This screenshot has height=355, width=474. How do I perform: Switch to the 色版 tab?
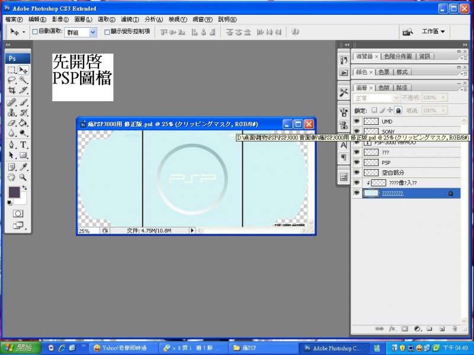click(x=384, y=88)
